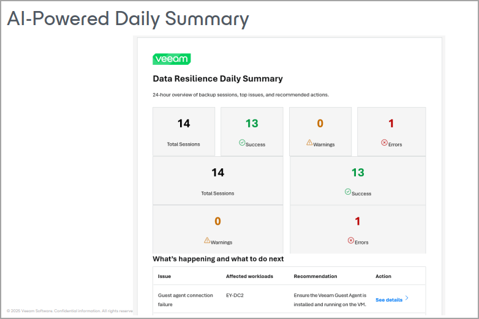Click the Action column header
The height and width of the screenshot is (319, 479).
[383, 276]
